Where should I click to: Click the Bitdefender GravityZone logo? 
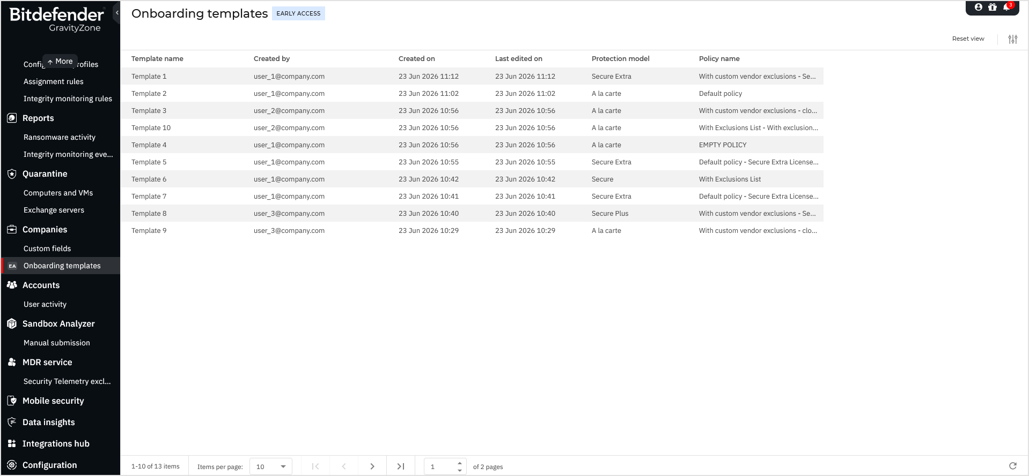click(57, 20)
